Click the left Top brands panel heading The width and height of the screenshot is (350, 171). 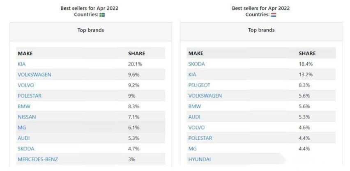point(91,30)
